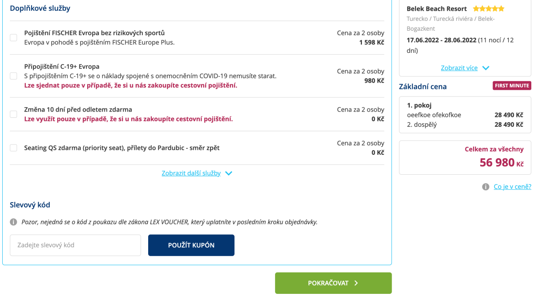Check Pojištění FISCHER Evropa bez rizikových sportů
534x297 pixels.
14,38
